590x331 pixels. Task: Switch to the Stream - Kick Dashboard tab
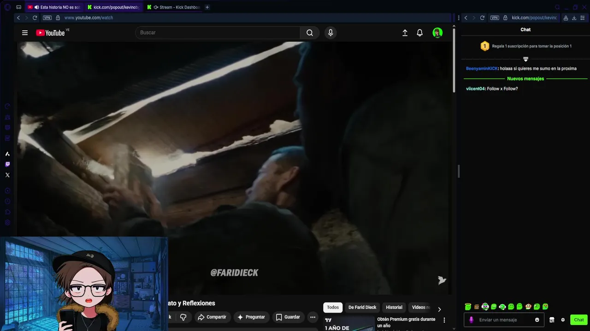173,7
